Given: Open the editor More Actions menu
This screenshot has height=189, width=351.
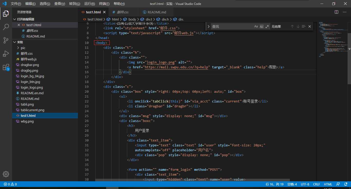Looking at the screenshot, I should [x=345, y=12].
